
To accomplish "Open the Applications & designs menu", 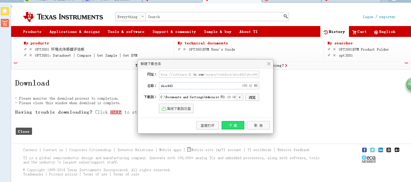I will coord(75,31).
